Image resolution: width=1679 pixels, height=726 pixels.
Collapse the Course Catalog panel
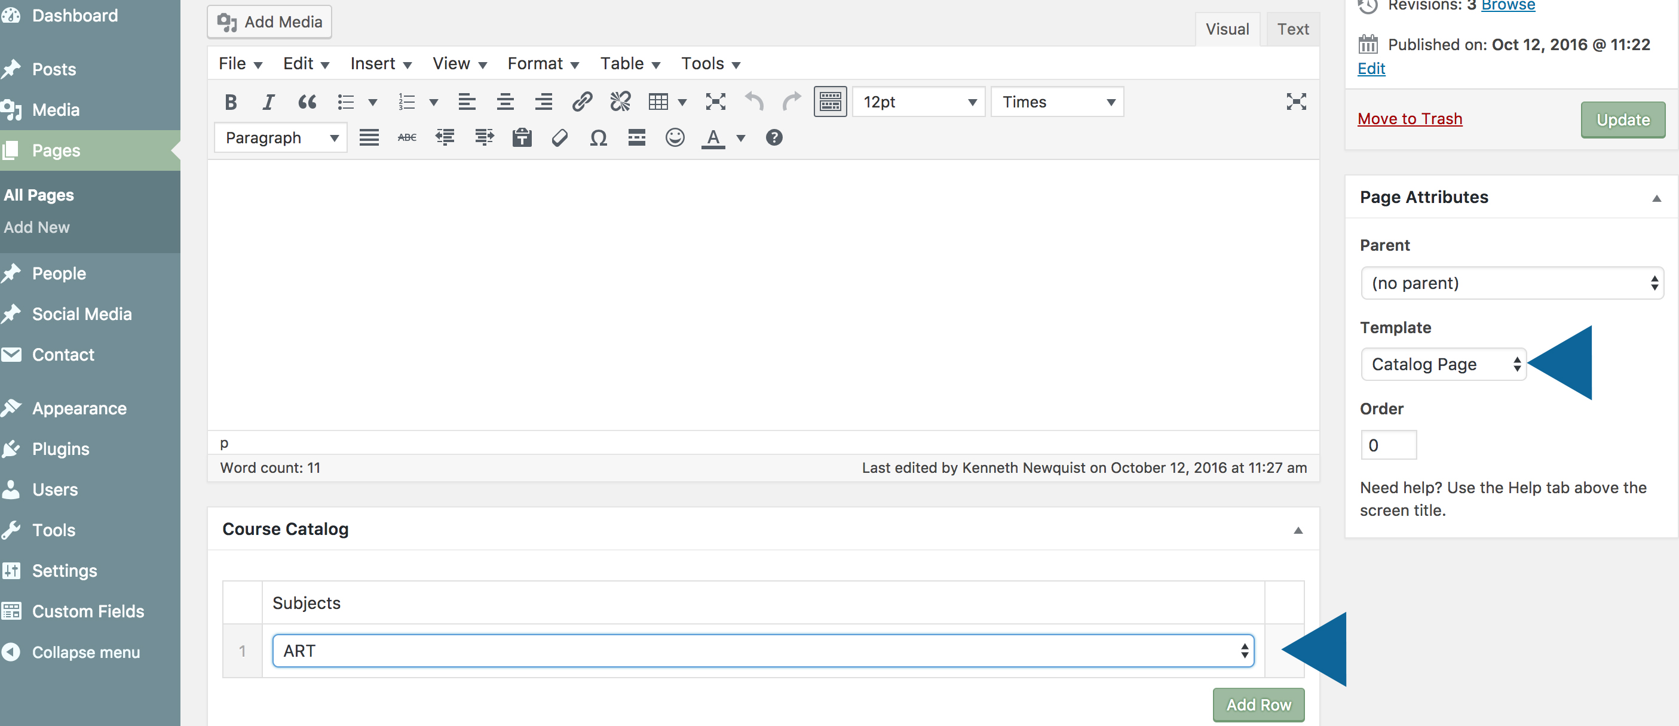pos(1298,530)
